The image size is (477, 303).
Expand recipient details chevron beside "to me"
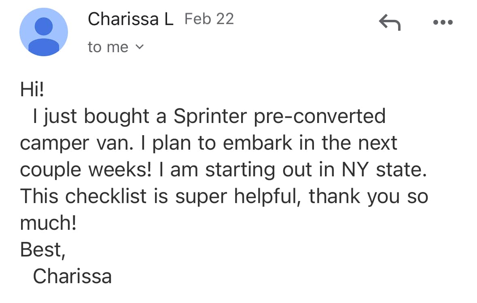pyautogui.click(x=139, y=47)
